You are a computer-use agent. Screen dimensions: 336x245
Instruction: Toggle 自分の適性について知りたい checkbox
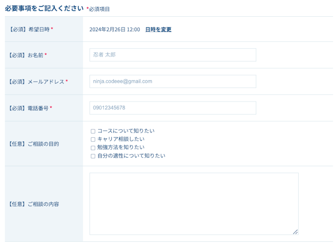click(x=93, y=156)
